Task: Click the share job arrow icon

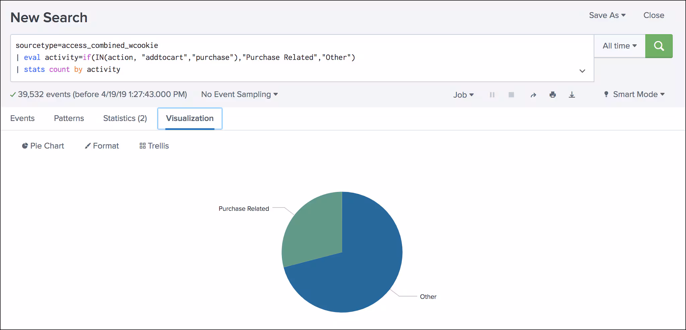Action: (533, 95)
